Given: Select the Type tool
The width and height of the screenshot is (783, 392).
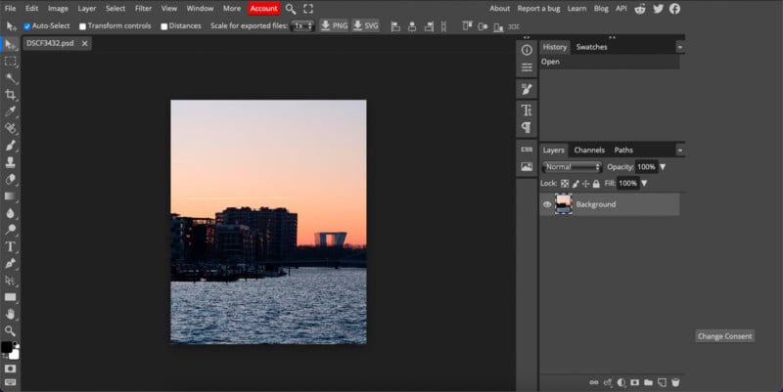Looking at the screenshot, I should coord(11,246).
